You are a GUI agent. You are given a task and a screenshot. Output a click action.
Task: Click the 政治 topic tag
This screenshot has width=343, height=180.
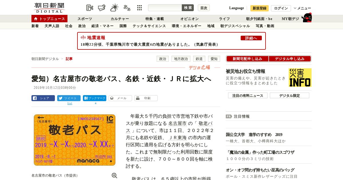coord(163,59)
